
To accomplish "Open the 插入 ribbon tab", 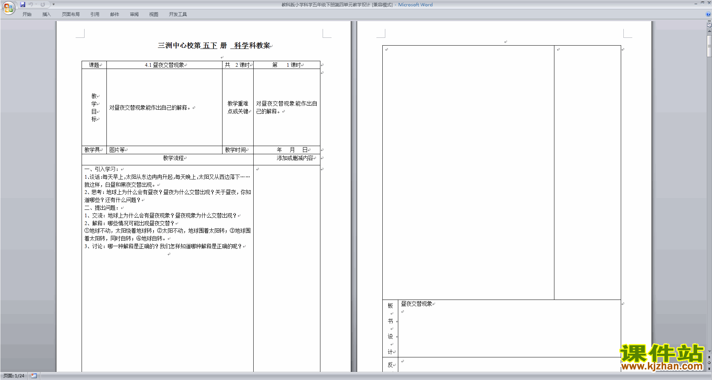I will pos(46,14).
